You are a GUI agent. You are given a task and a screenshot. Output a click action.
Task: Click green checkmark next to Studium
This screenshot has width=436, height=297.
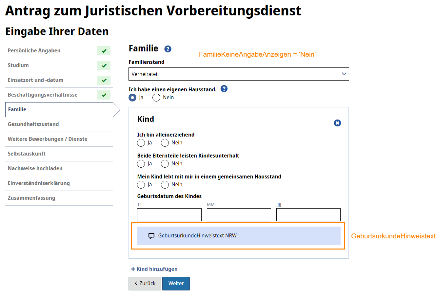click(x=104, y=65)
